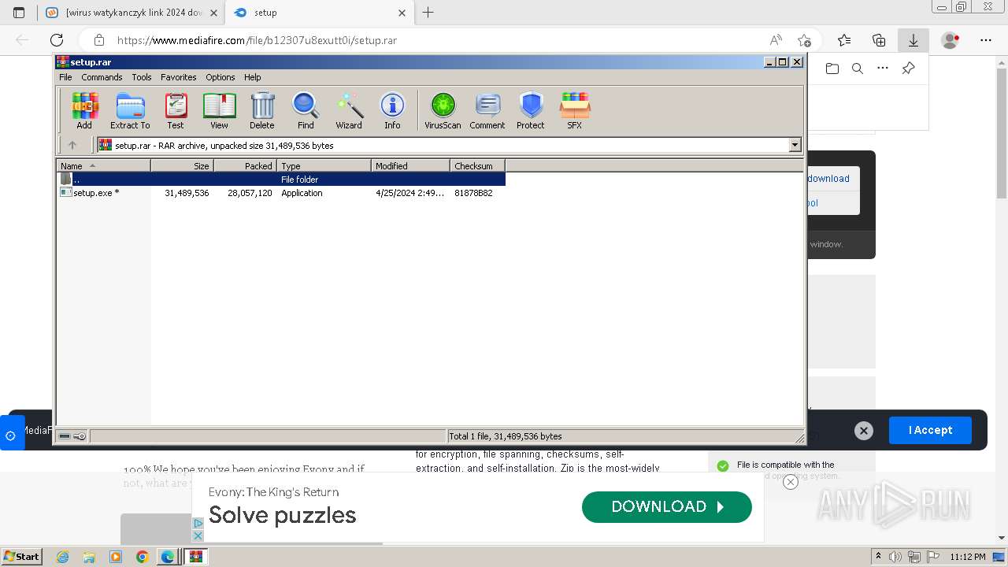Screen dimensions: 1008x567
Task: Sort by Type column header
Action: tap(324, 165)
